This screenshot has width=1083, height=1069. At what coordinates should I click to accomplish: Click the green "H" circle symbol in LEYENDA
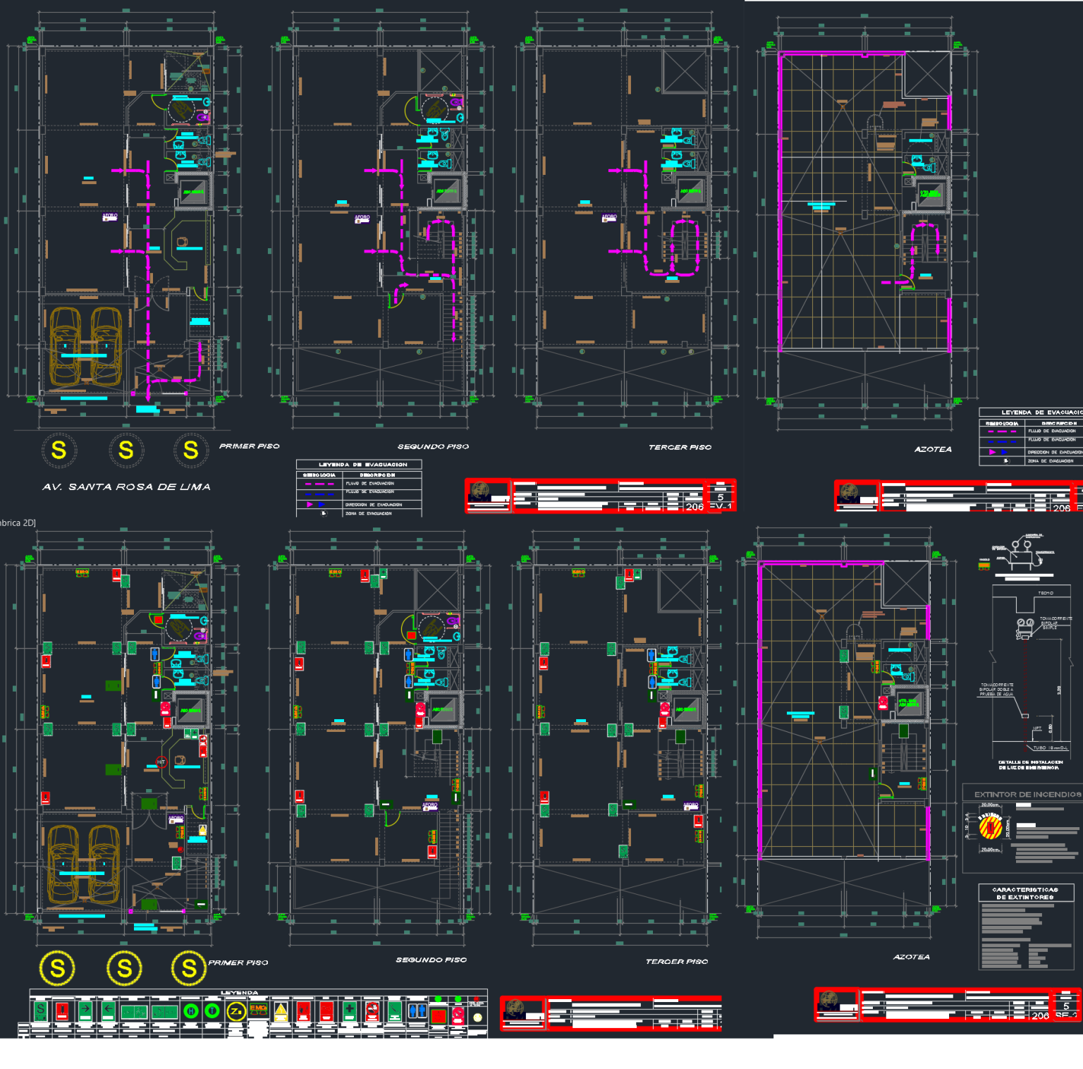(191, 1009)
